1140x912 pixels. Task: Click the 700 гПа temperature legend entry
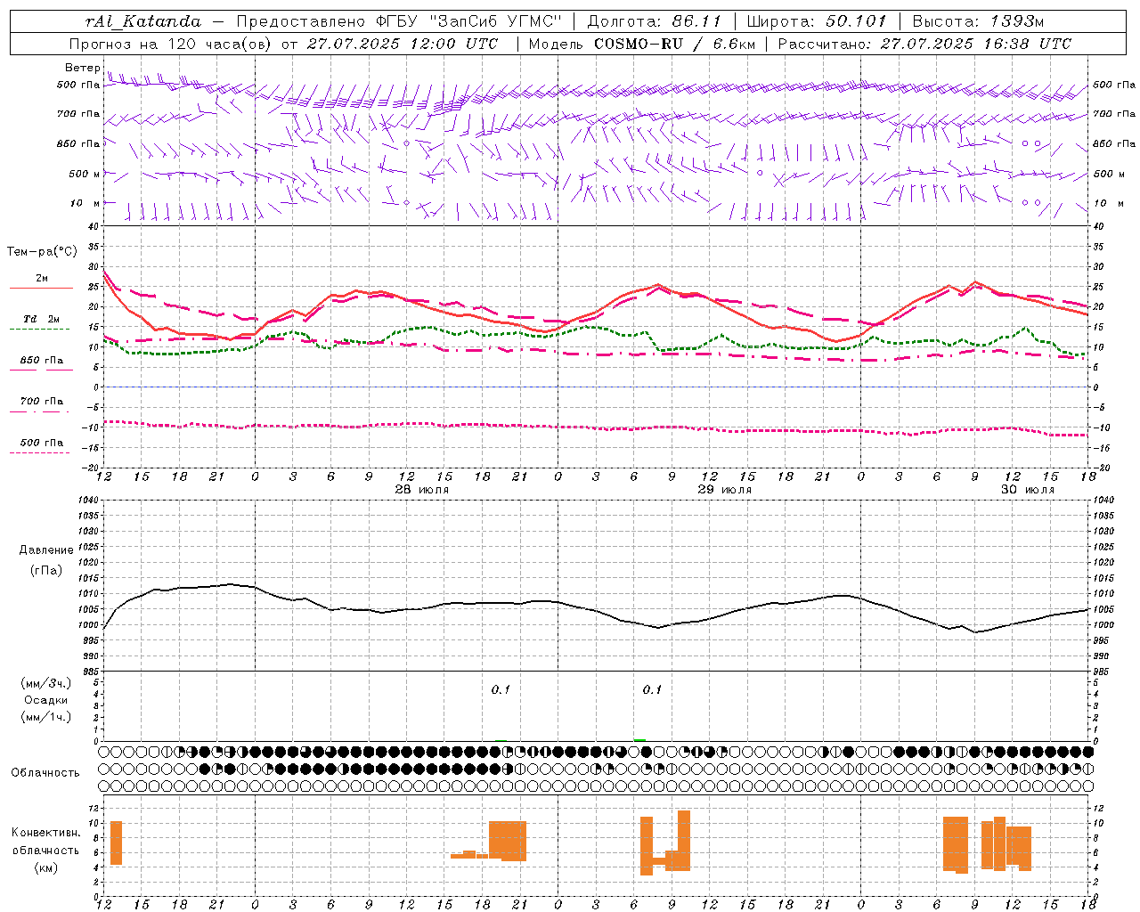[x=41, y=402]
